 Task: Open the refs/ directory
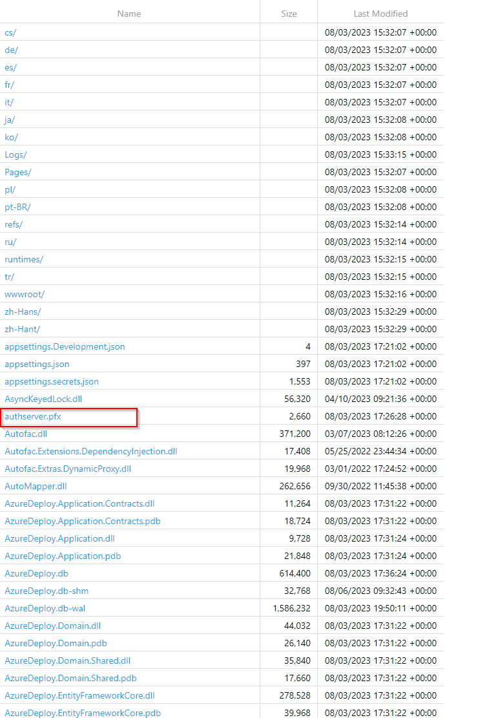[14, 224]
